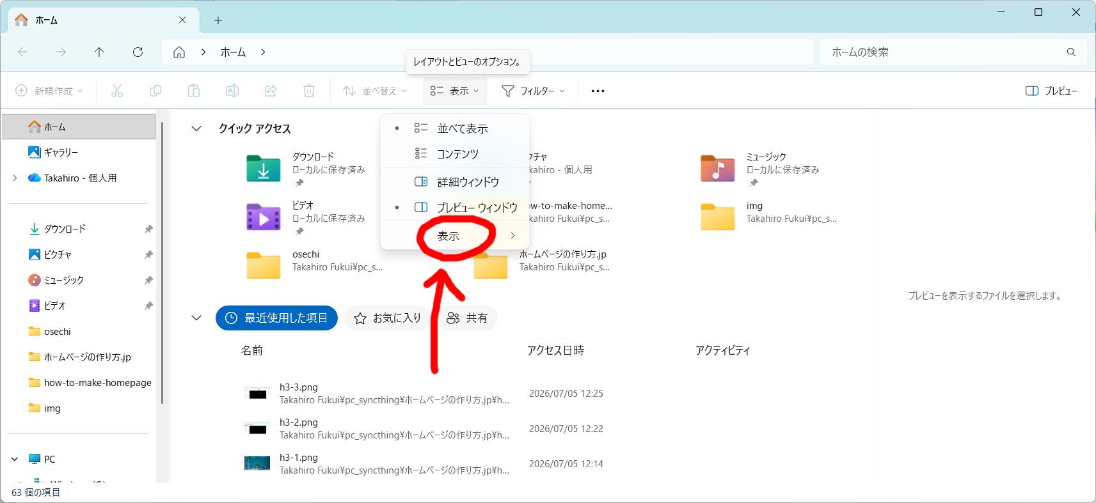Click the Copy icon in toolbar
This screenshot has height=503, width=1096.
155,91
